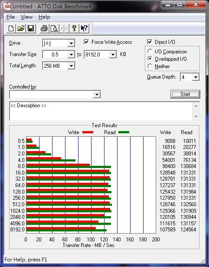Toggle the Force Write Access checkbox

coord(86,42)
